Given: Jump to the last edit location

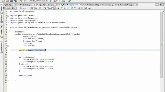Looking at the screenshot, I should tap(32, 8).
